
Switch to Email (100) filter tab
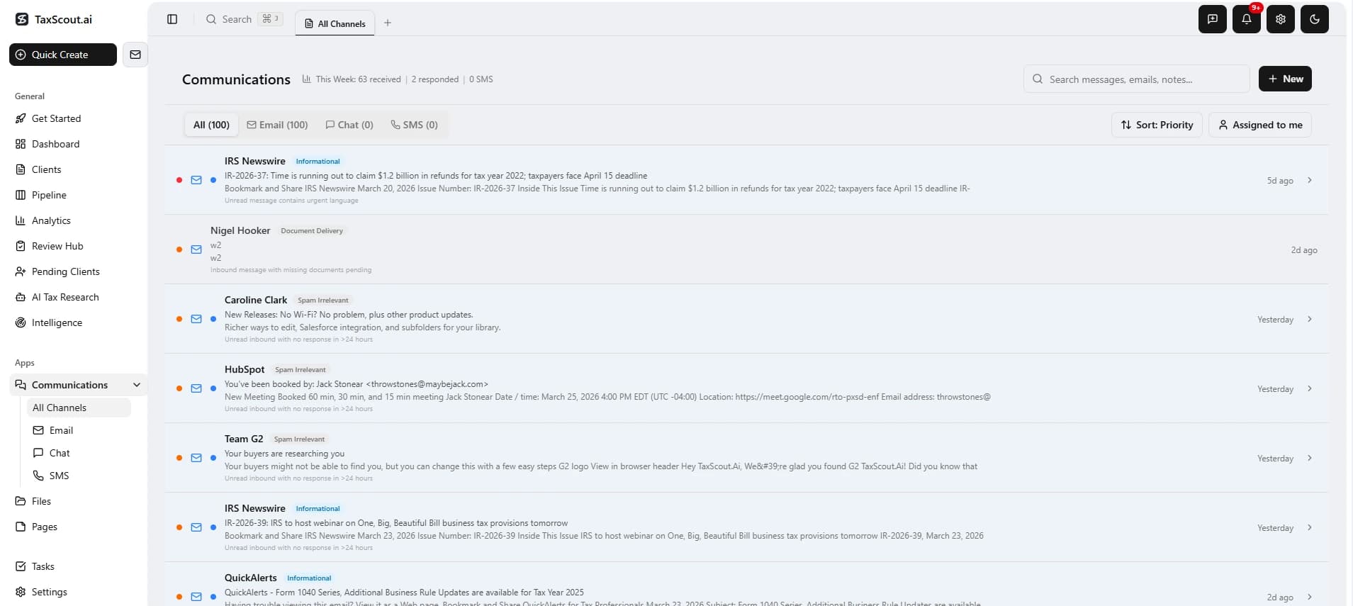[x=277, y=125]
